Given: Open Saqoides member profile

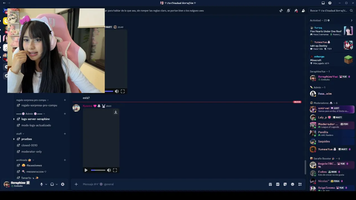Looking at the screenshot, I should [x=332, y=141].
